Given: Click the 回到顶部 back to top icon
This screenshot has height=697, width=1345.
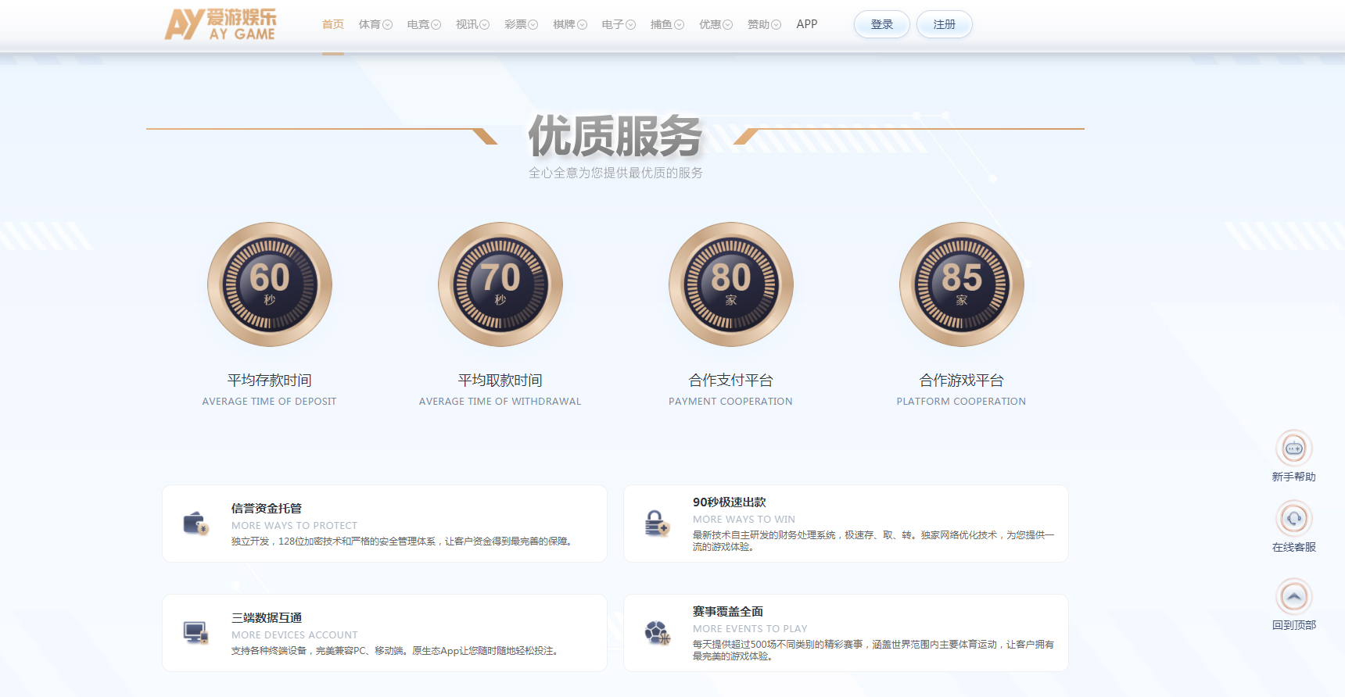Looking at the screenshot, I should pos(1293,597).
